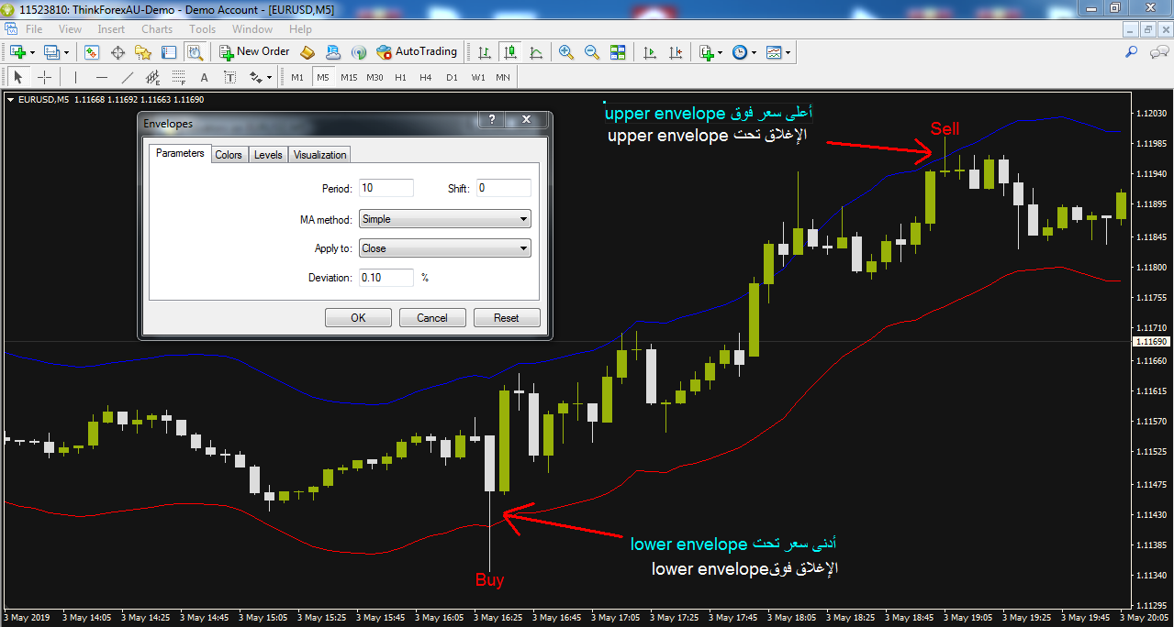Click the Reset button
Viewport: 1174px width, 627px height.
point(506,318)
